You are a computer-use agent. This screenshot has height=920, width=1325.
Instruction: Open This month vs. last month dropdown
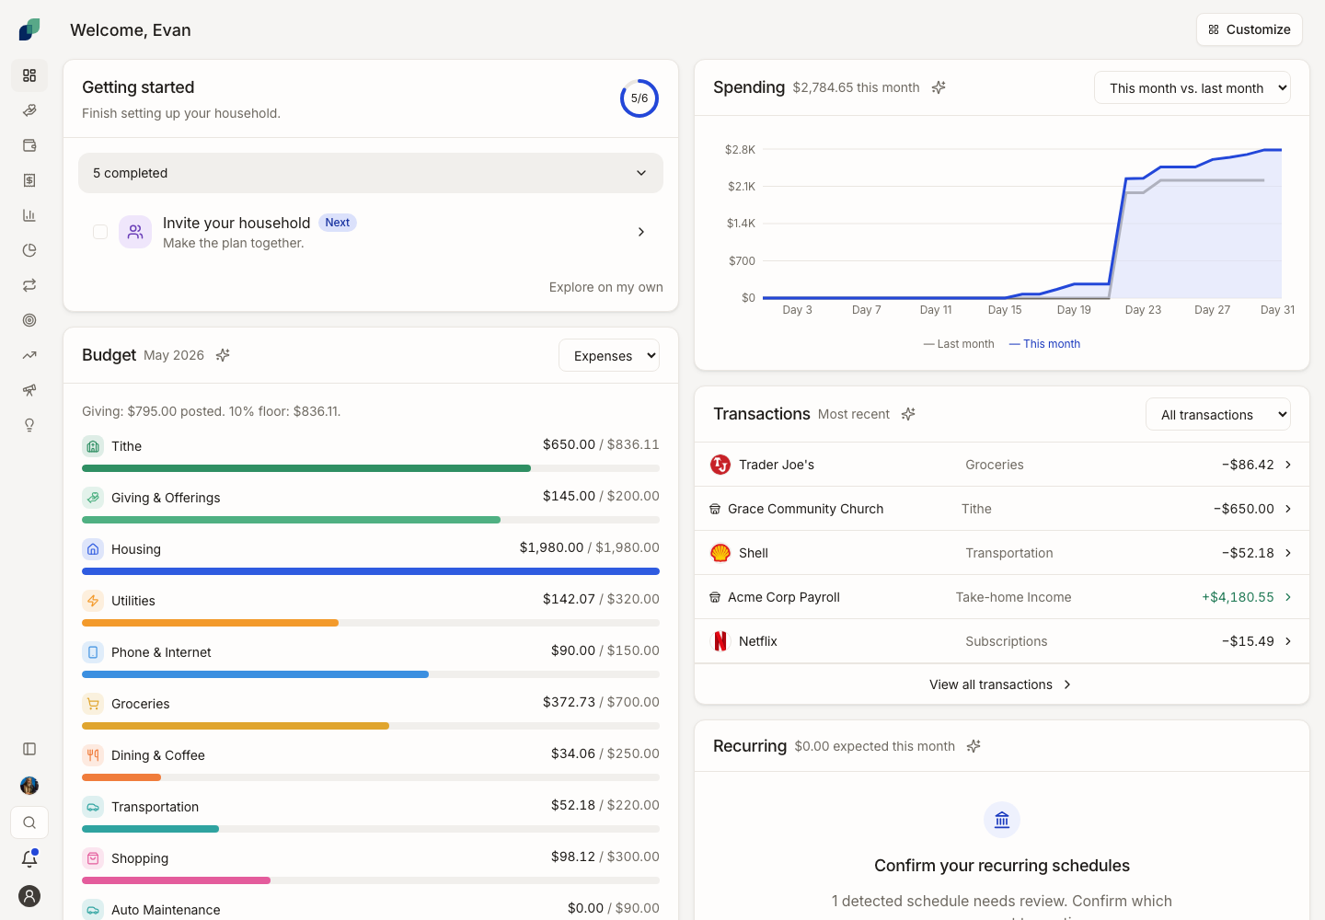click(1192, 88)
